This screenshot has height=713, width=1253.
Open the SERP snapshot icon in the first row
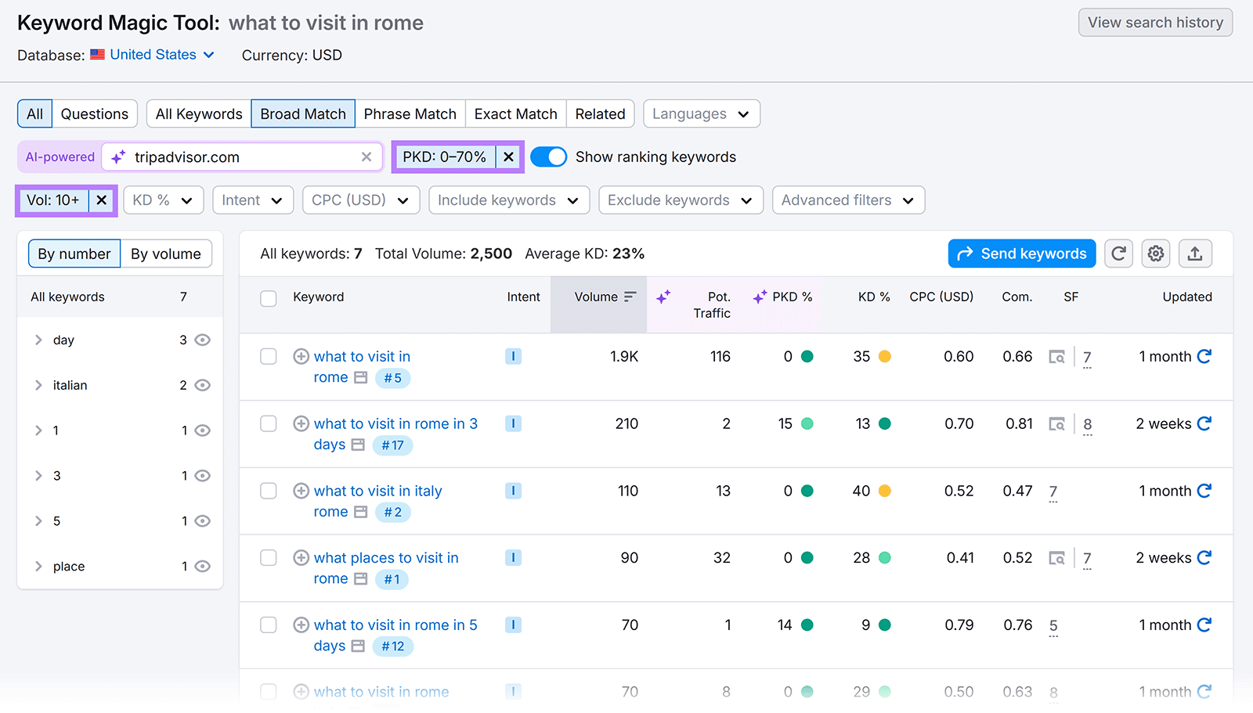coord(1057,357)
